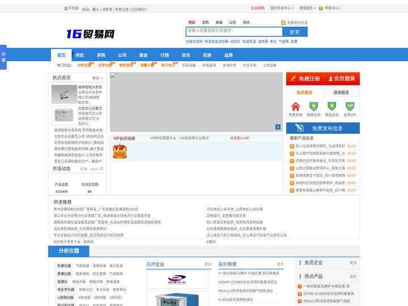Click the 搜索 search button

pos(295,32)
